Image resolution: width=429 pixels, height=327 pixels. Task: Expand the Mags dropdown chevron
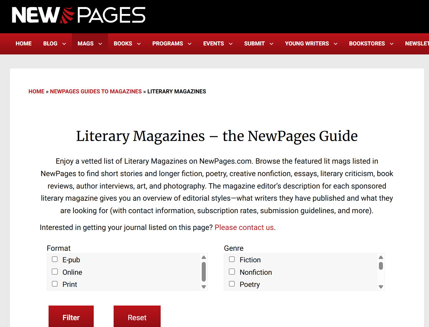pos(100,44)
